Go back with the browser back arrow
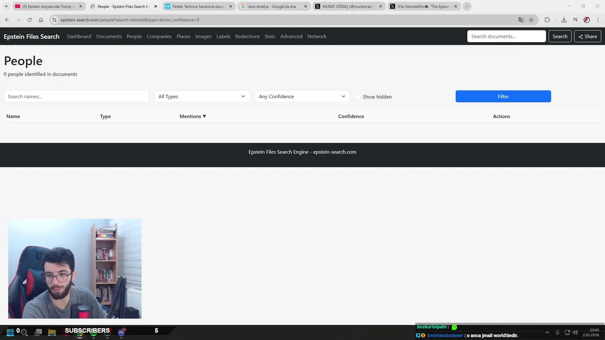The height and width of the screenshot is (340, 605). (x=7, y=20)
